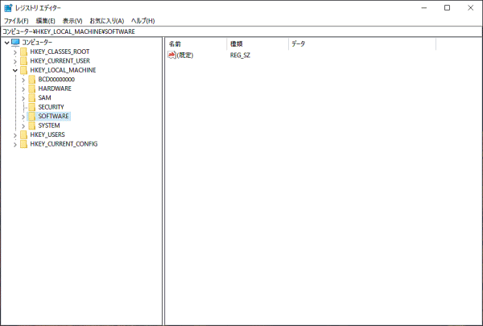The width and height of the screenshot is (483, 326).
Task: Open the 表示(V) menu
Action: point(72,21)
